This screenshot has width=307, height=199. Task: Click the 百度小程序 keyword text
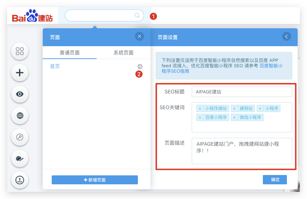point(216,117)
